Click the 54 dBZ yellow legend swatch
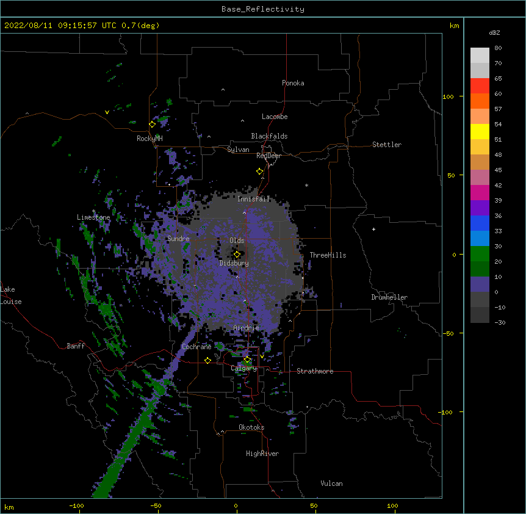Image resolution: width=526 pixels, height=514 pixels. (x=480, y=131)
